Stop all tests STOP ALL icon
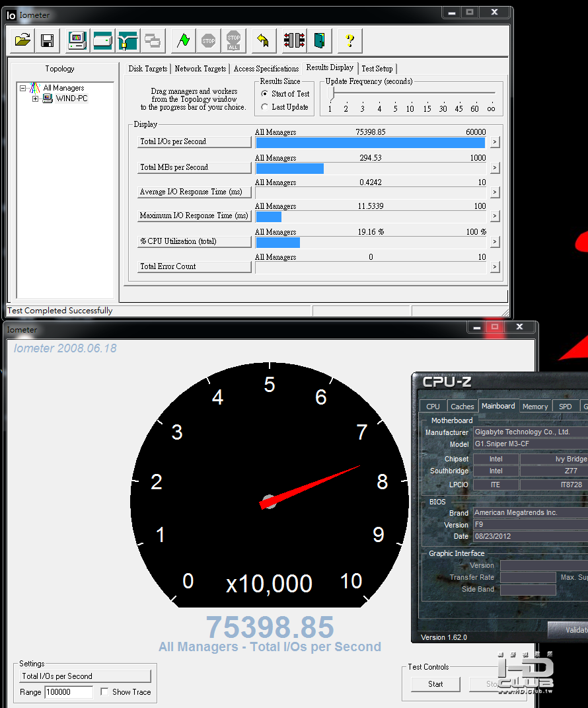 233,40
